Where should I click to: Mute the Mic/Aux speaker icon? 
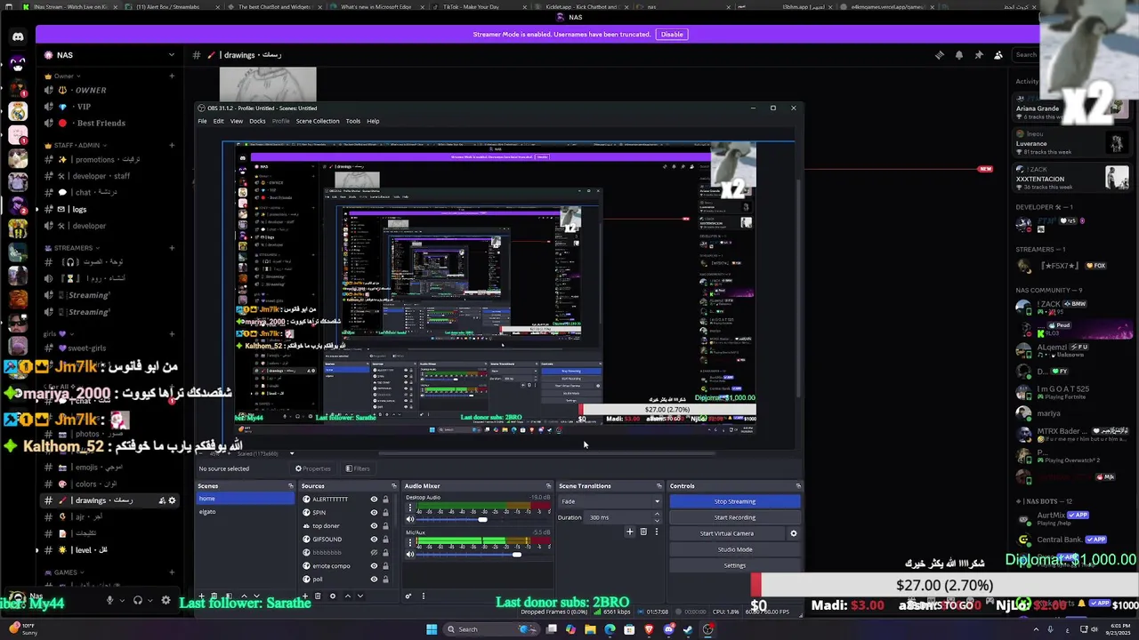coord(410,554)
